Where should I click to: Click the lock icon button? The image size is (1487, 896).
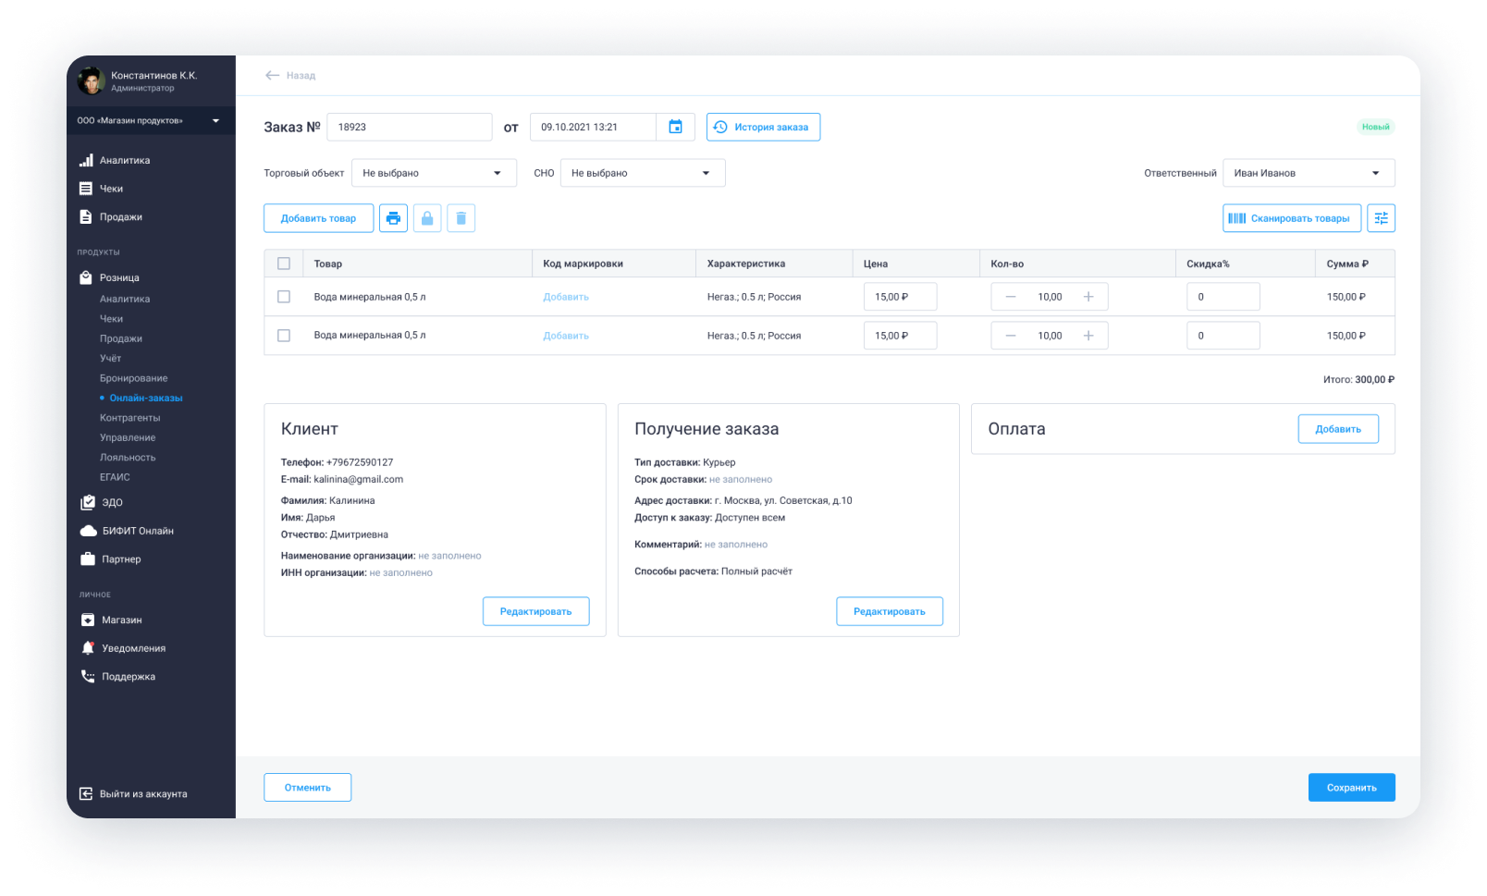(x=427, y=218)
